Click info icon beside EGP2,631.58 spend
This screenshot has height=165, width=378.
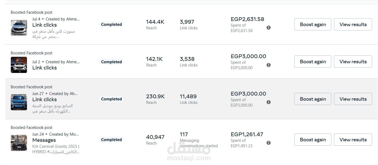[268, 28]
